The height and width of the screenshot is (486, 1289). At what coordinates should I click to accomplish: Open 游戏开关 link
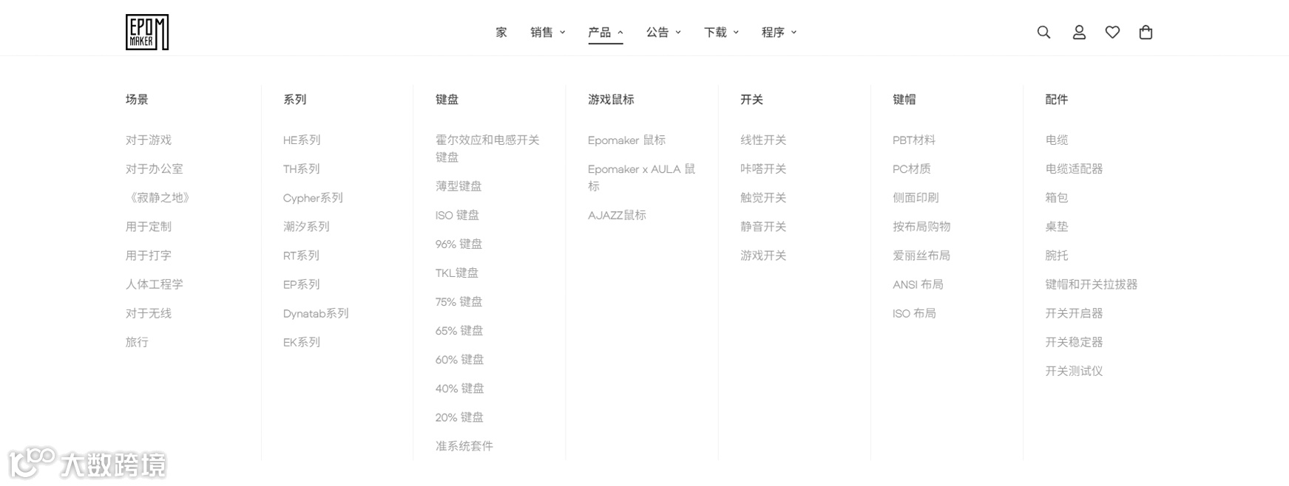tap(763, 256)
